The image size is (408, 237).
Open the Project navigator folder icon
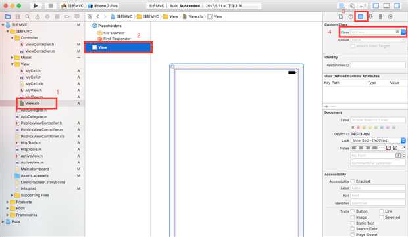[8, 16]
